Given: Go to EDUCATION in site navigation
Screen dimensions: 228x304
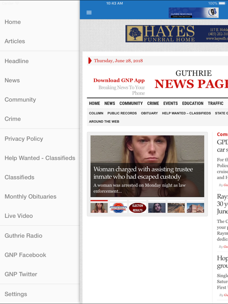Looking at the screenshot, I should 193,103.
